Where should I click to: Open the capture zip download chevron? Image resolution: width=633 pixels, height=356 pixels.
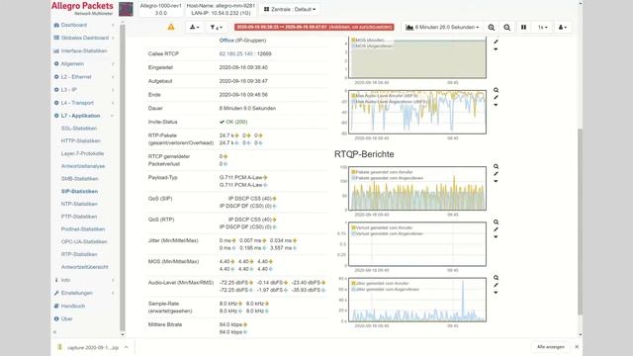[x=126, y=347]
